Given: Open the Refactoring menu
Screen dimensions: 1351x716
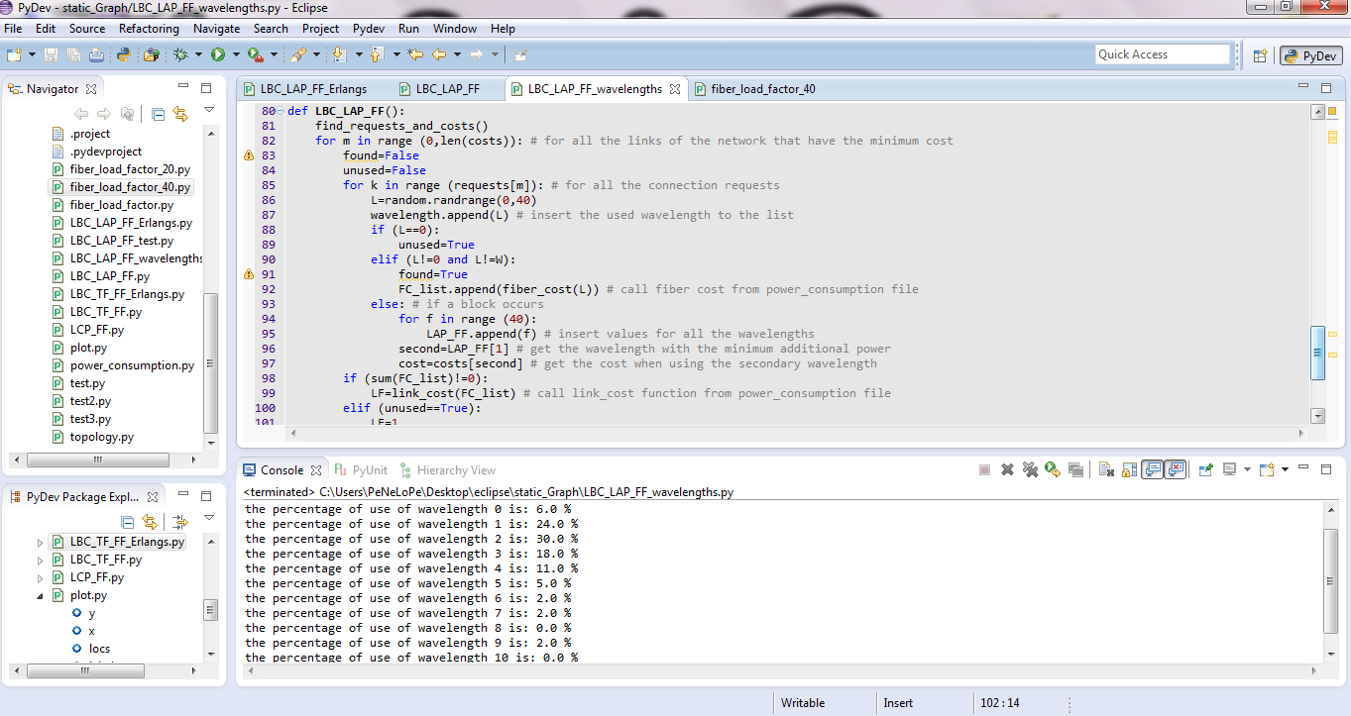Looking at the screenshot, I should (x=149, y=29).
